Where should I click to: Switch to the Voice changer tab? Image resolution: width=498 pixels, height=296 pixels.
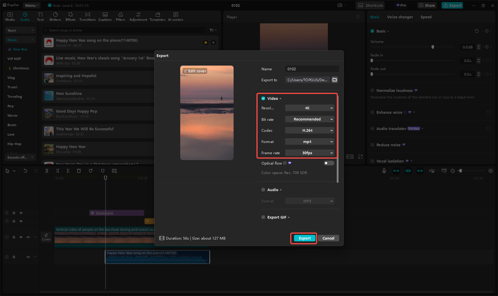click(400, 17)
